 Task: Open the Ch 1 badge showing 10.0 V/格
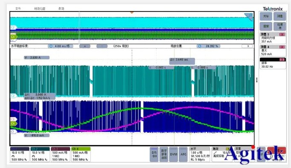click(20, 154)
